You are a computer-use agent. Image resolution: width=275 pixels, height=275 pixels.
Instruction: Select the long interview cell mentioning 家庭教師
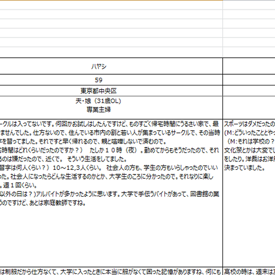click(111, 193)
